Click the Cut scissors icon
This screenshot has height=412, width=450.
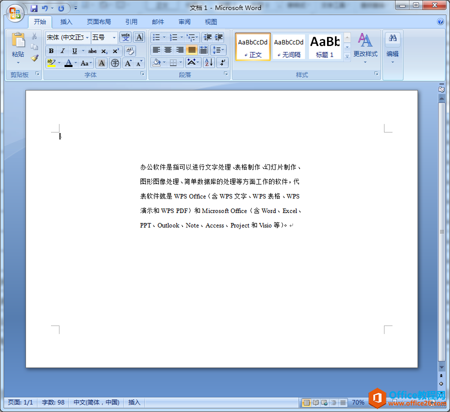coord(34,36)
